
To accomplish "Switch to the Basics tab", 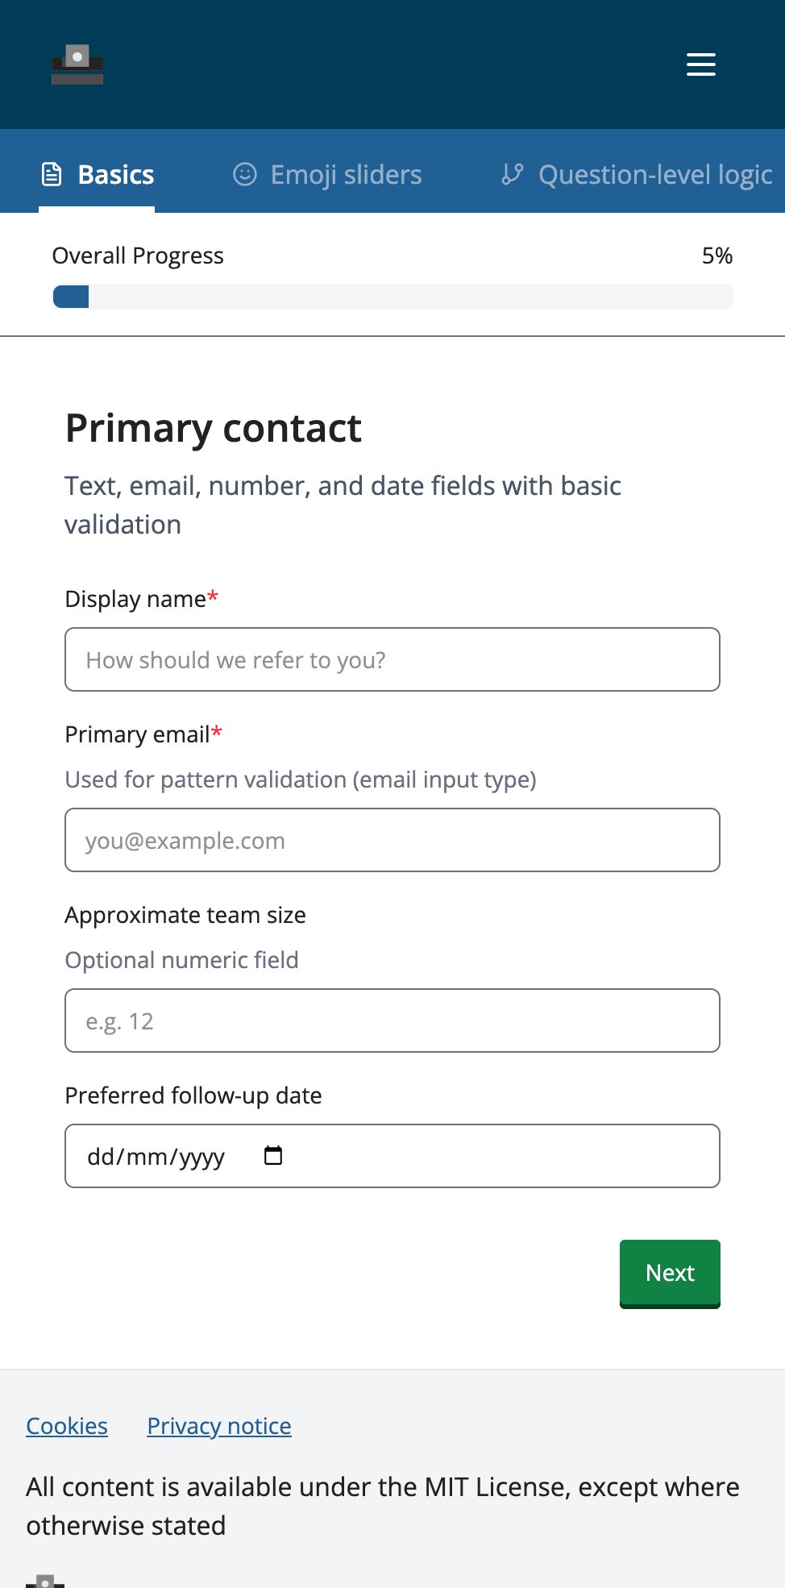I will pos(115,174).
